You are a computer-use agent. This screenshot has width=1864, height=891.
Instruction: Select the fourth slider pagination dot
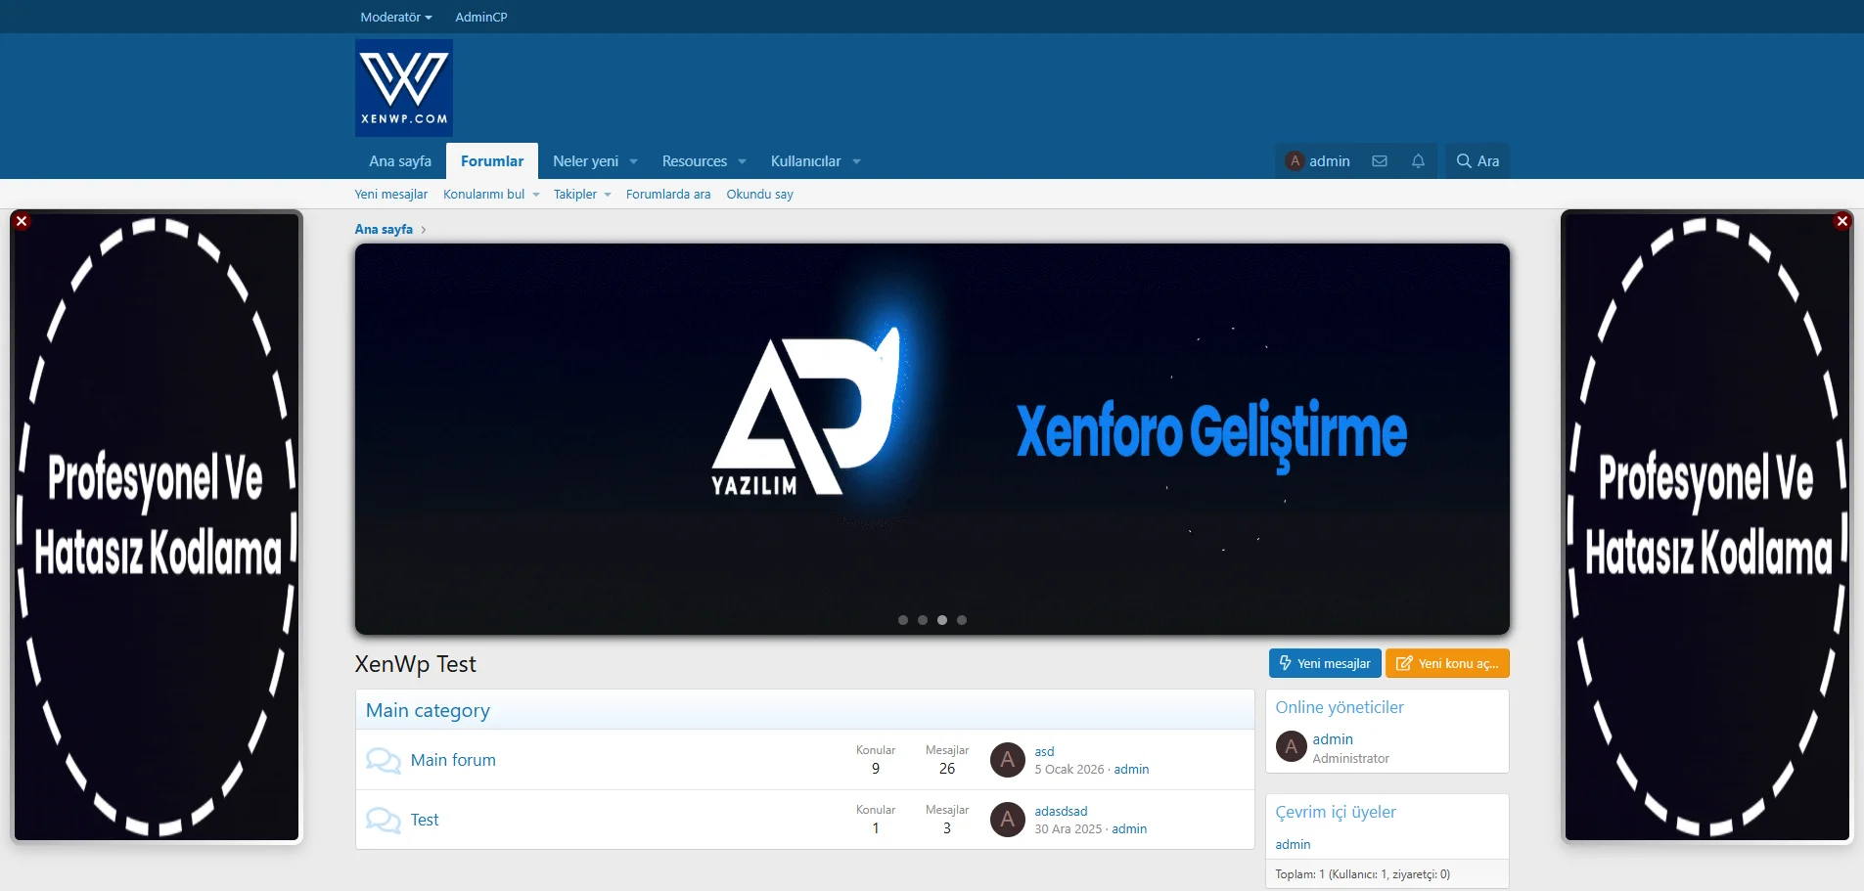(962, 620)
